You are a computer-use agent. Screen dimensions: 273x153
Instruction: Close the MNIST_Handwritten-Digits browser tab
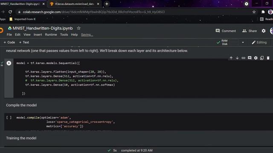[x=44, y=4]
